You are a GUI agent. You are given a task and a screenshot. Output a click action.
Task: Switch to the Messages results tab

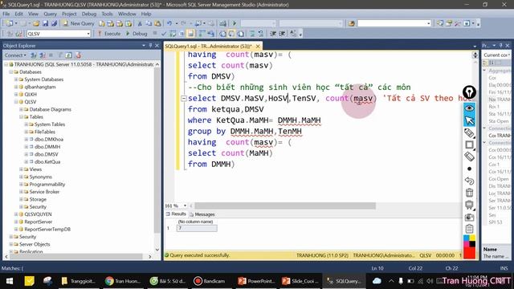202,214
